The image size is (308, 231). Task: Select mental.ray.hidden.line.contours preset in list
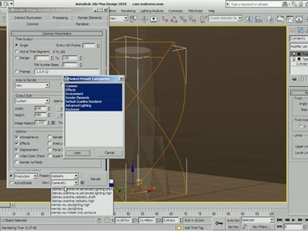[74, 213]
